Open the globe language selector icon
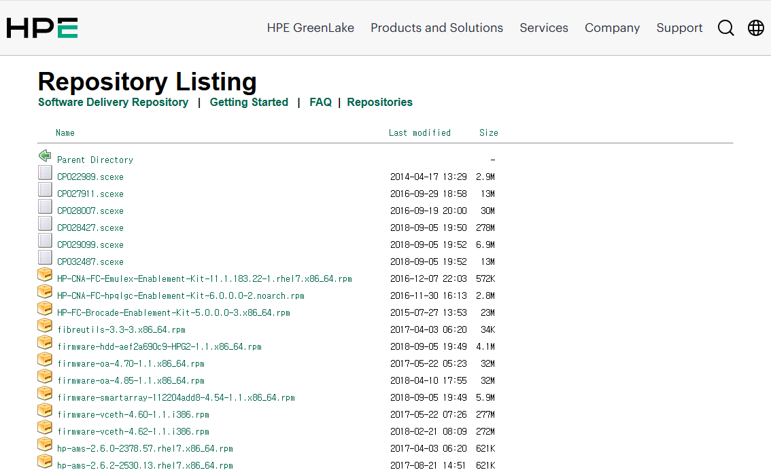The width and height of the screenshot is (771, 470). pos(756,28)
